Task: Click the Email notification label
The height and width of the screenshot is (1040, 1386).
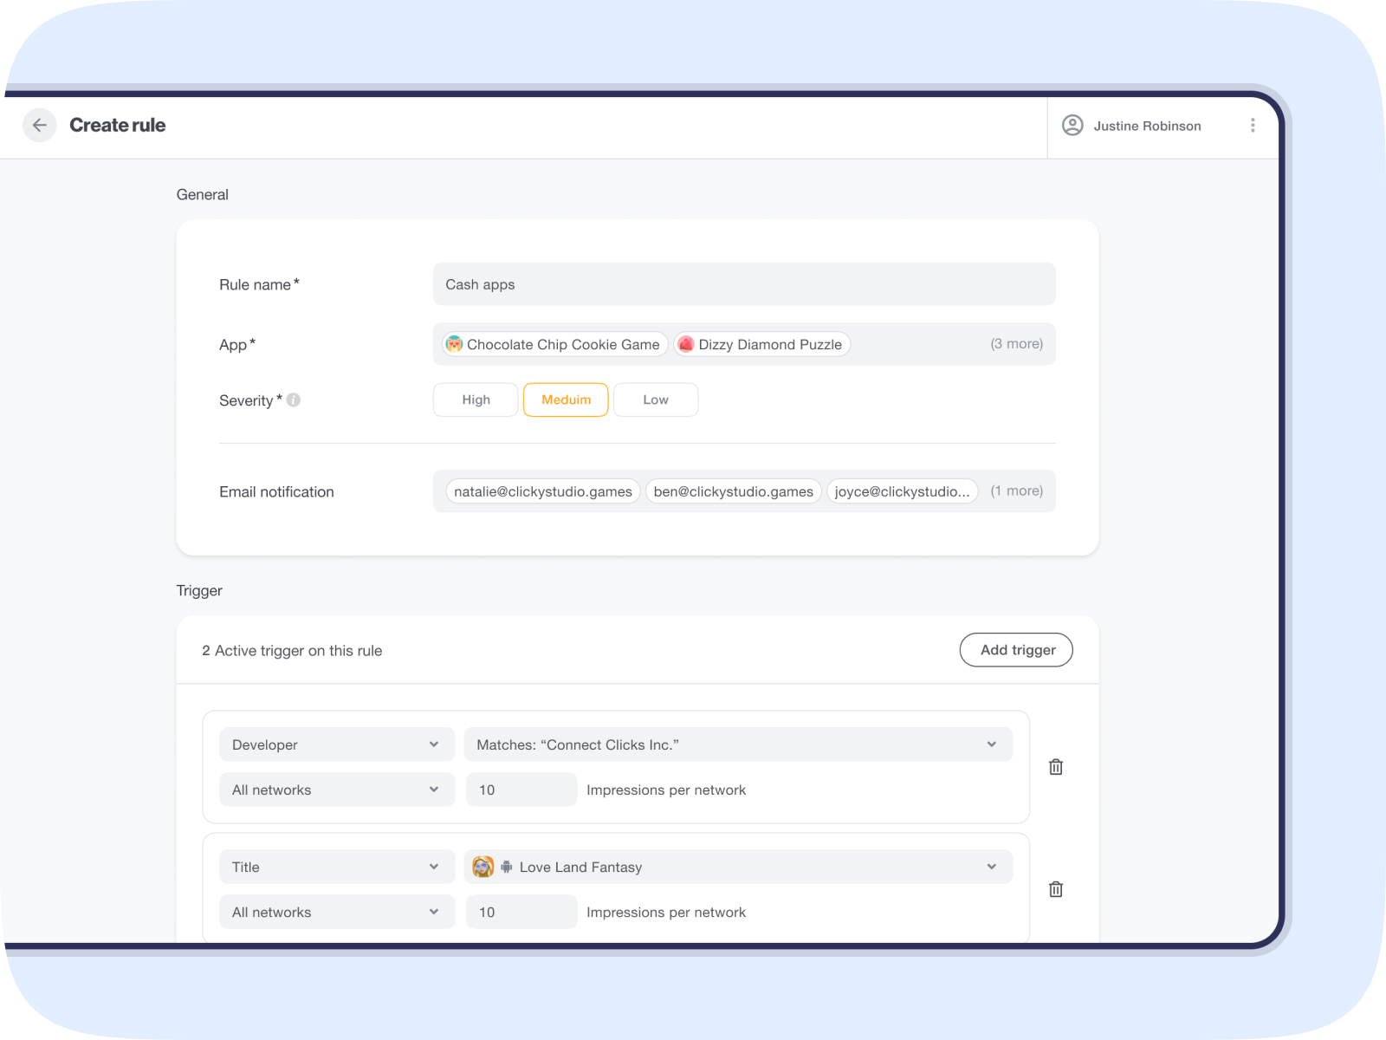Action: click(x=276, y=491)
